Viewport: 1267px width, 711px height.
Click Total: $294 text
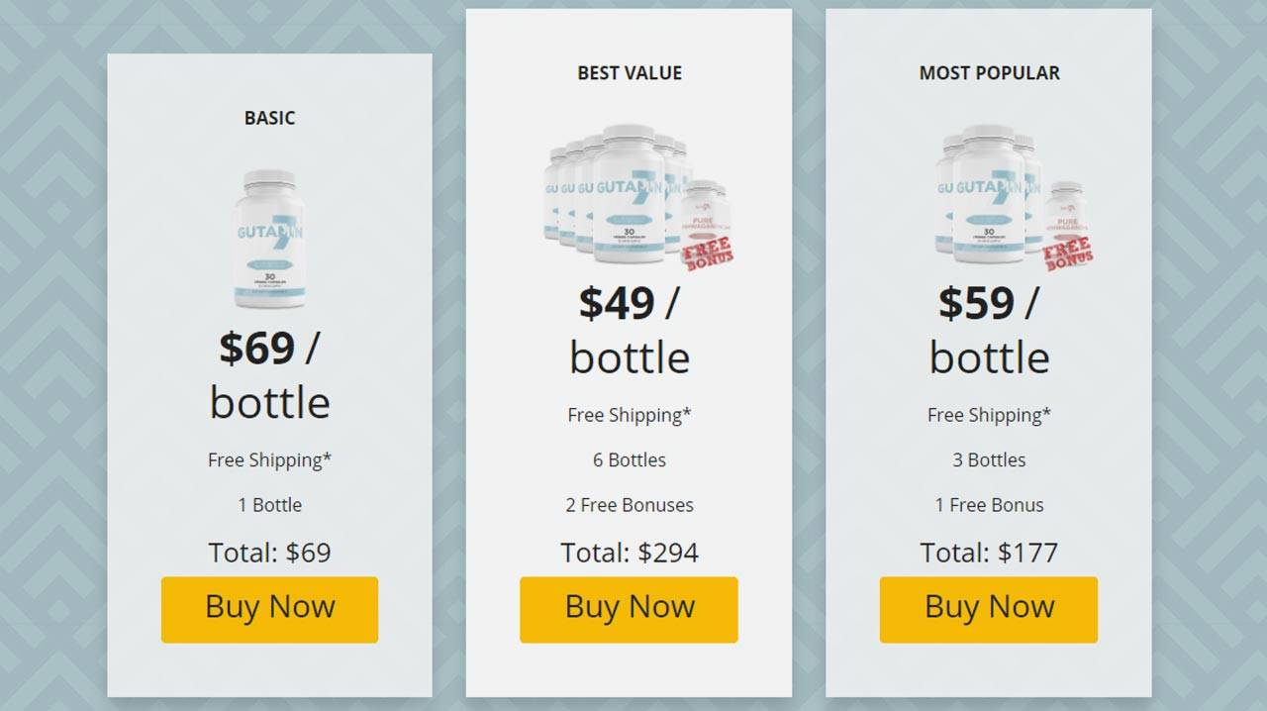[x=630, y=553]
